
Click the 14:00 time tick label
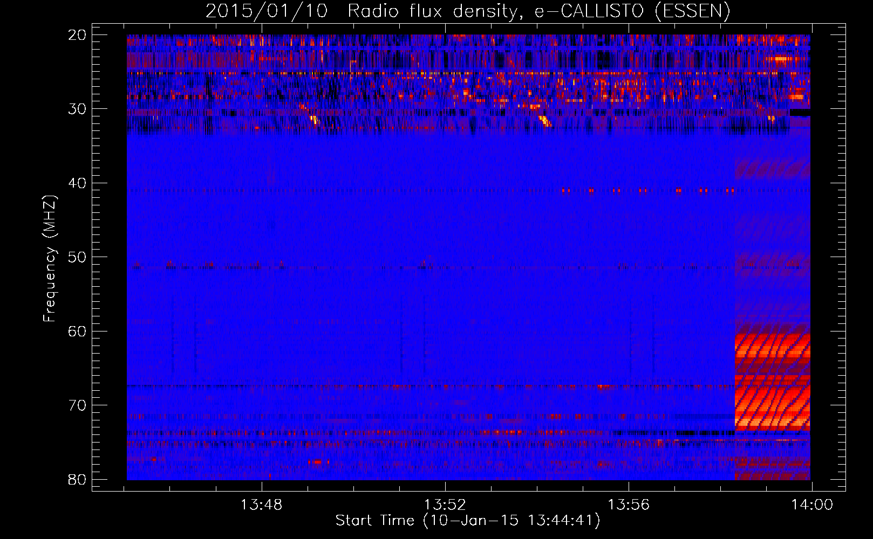812,505
